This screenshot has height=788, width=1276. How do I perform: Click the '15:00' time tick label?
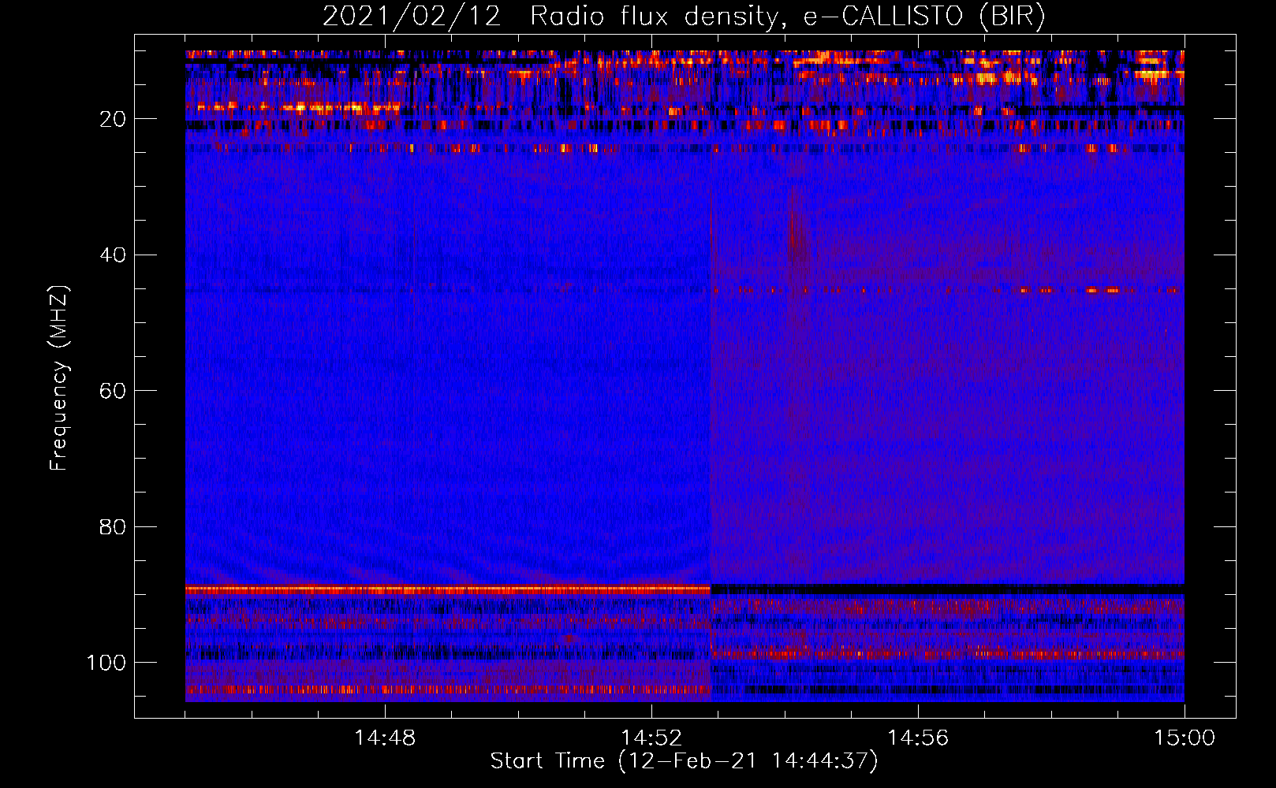[1185, 738]
